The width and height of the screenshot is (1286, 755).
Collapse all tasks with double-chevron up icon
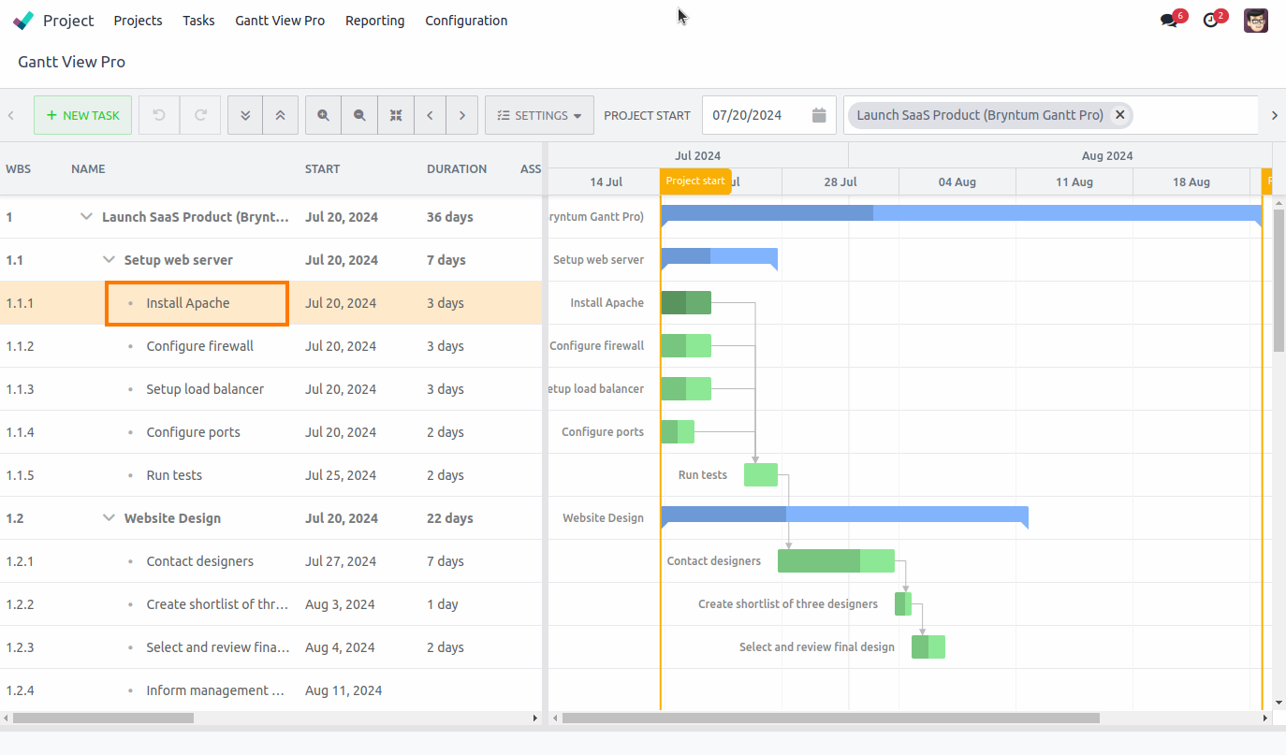pos(280,114)
